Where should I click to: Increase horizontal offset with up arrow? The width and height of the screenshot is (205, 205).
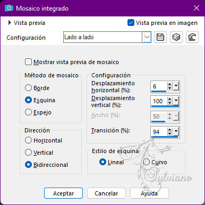click(170, 84)
